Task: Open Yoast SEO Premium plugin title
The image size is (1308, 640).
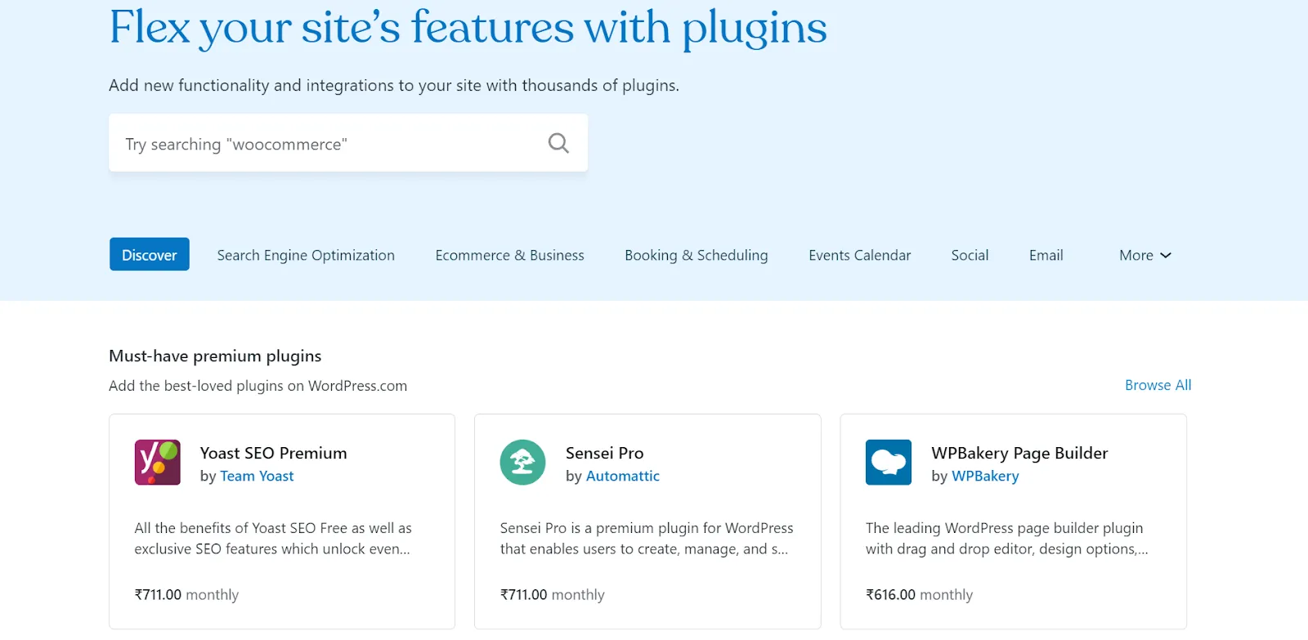Action: [x=273, y=453]
